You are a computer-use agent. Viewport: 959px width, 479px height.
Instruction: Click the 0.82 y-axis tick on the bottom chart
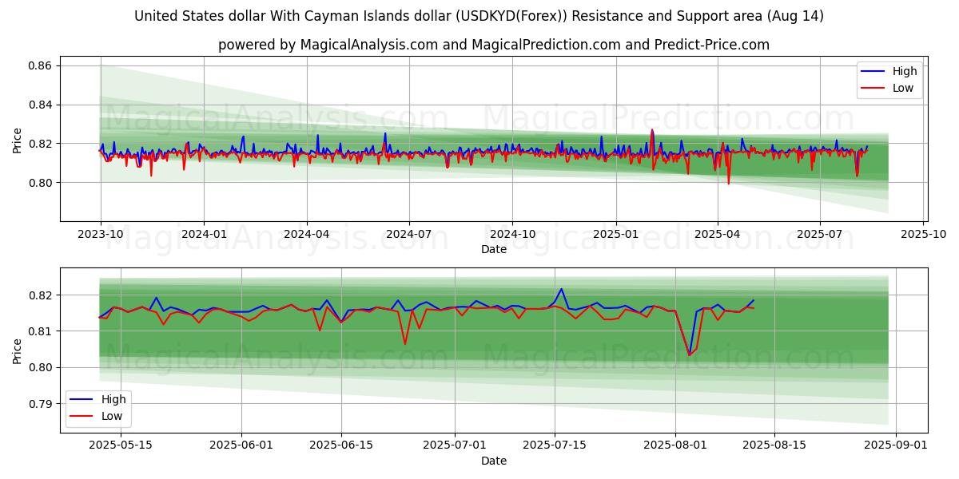click(41, 295)
